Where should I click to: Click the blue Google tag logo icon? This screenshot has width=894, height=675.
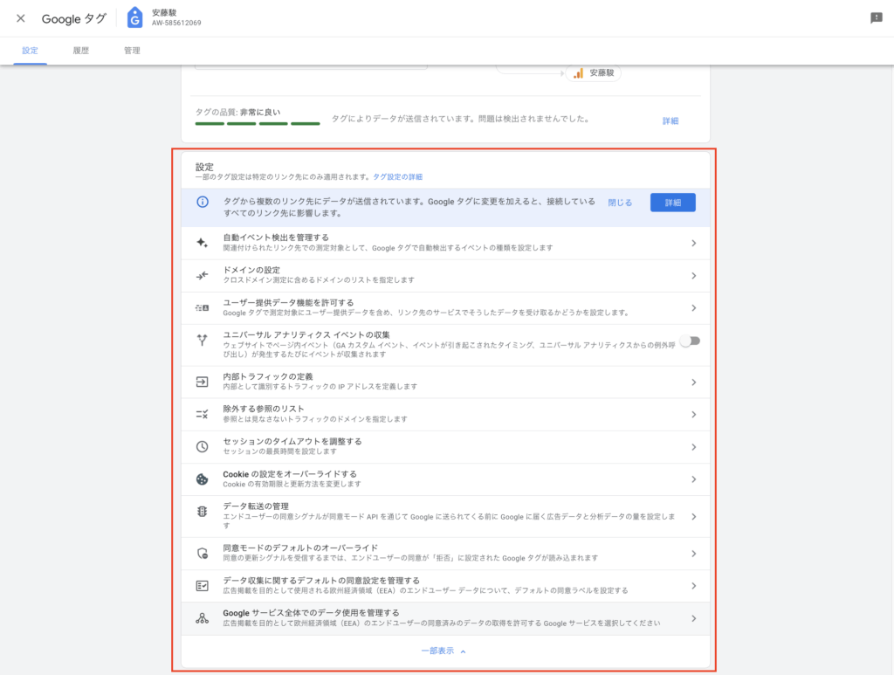[x=134, y=17]
